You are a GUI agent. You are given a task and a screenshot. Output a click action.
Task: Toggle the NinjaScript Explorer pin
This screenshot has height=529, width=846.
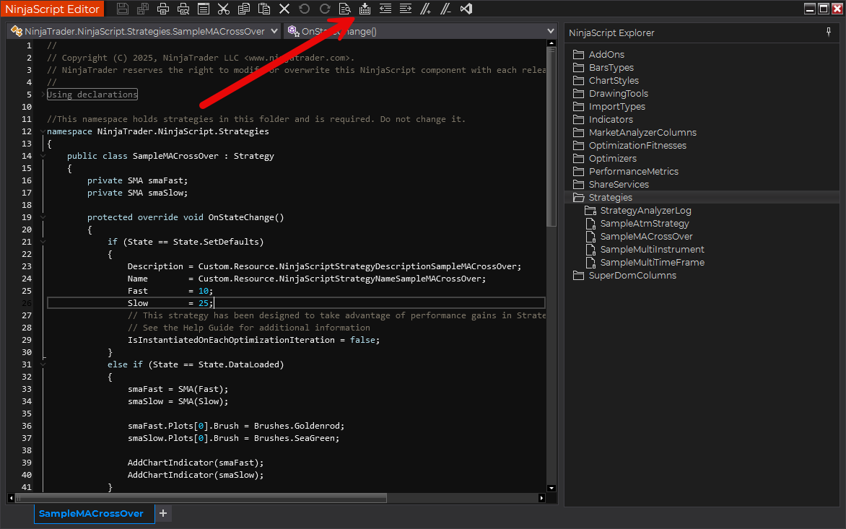[829, 32]
